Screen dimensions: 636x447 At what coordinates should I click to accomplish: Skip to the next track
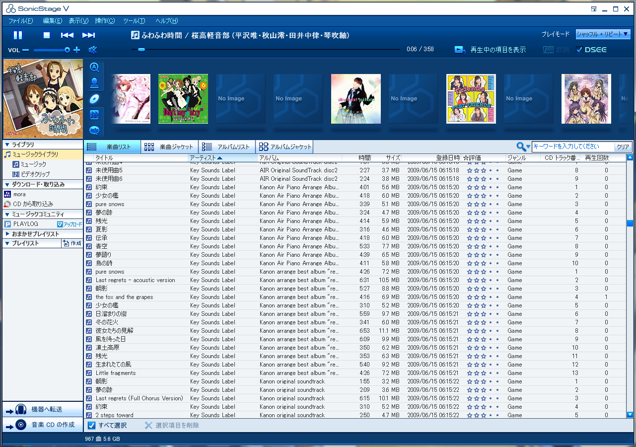click(x=88, y=35)
